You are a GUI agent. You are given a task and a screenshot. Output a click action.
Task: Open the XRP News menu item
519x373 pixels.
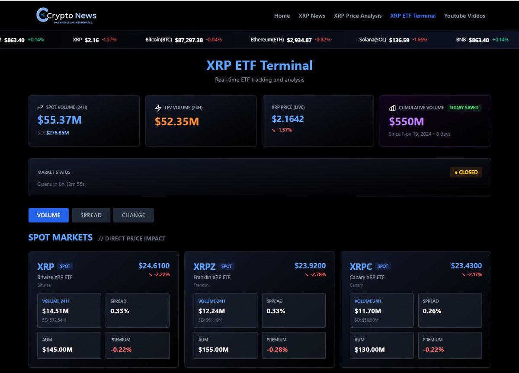click(x=312, y=16)
